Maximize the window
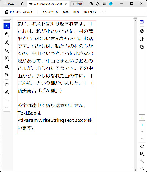Image resolution: width=147 pixels, height=172 pixels. pos(132,4)
